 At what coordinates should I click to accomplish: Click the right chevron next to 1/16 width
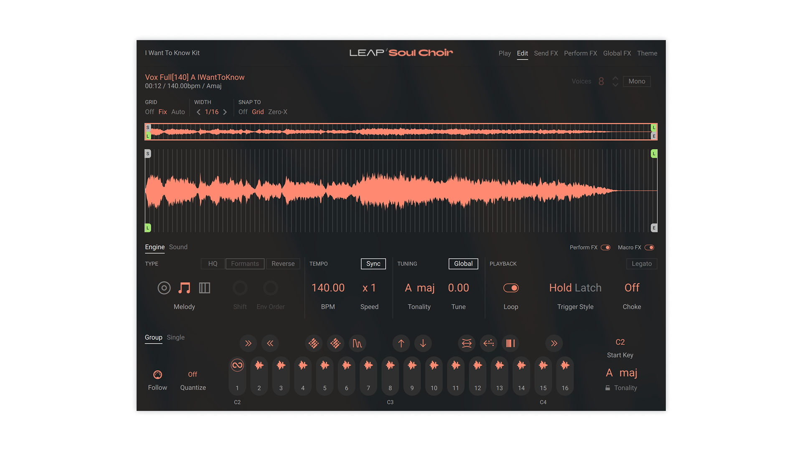pos(225,112)
